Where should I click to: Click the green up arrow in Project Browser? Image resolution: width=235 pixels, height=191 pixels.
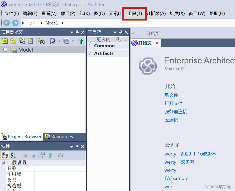click(81, 41)
